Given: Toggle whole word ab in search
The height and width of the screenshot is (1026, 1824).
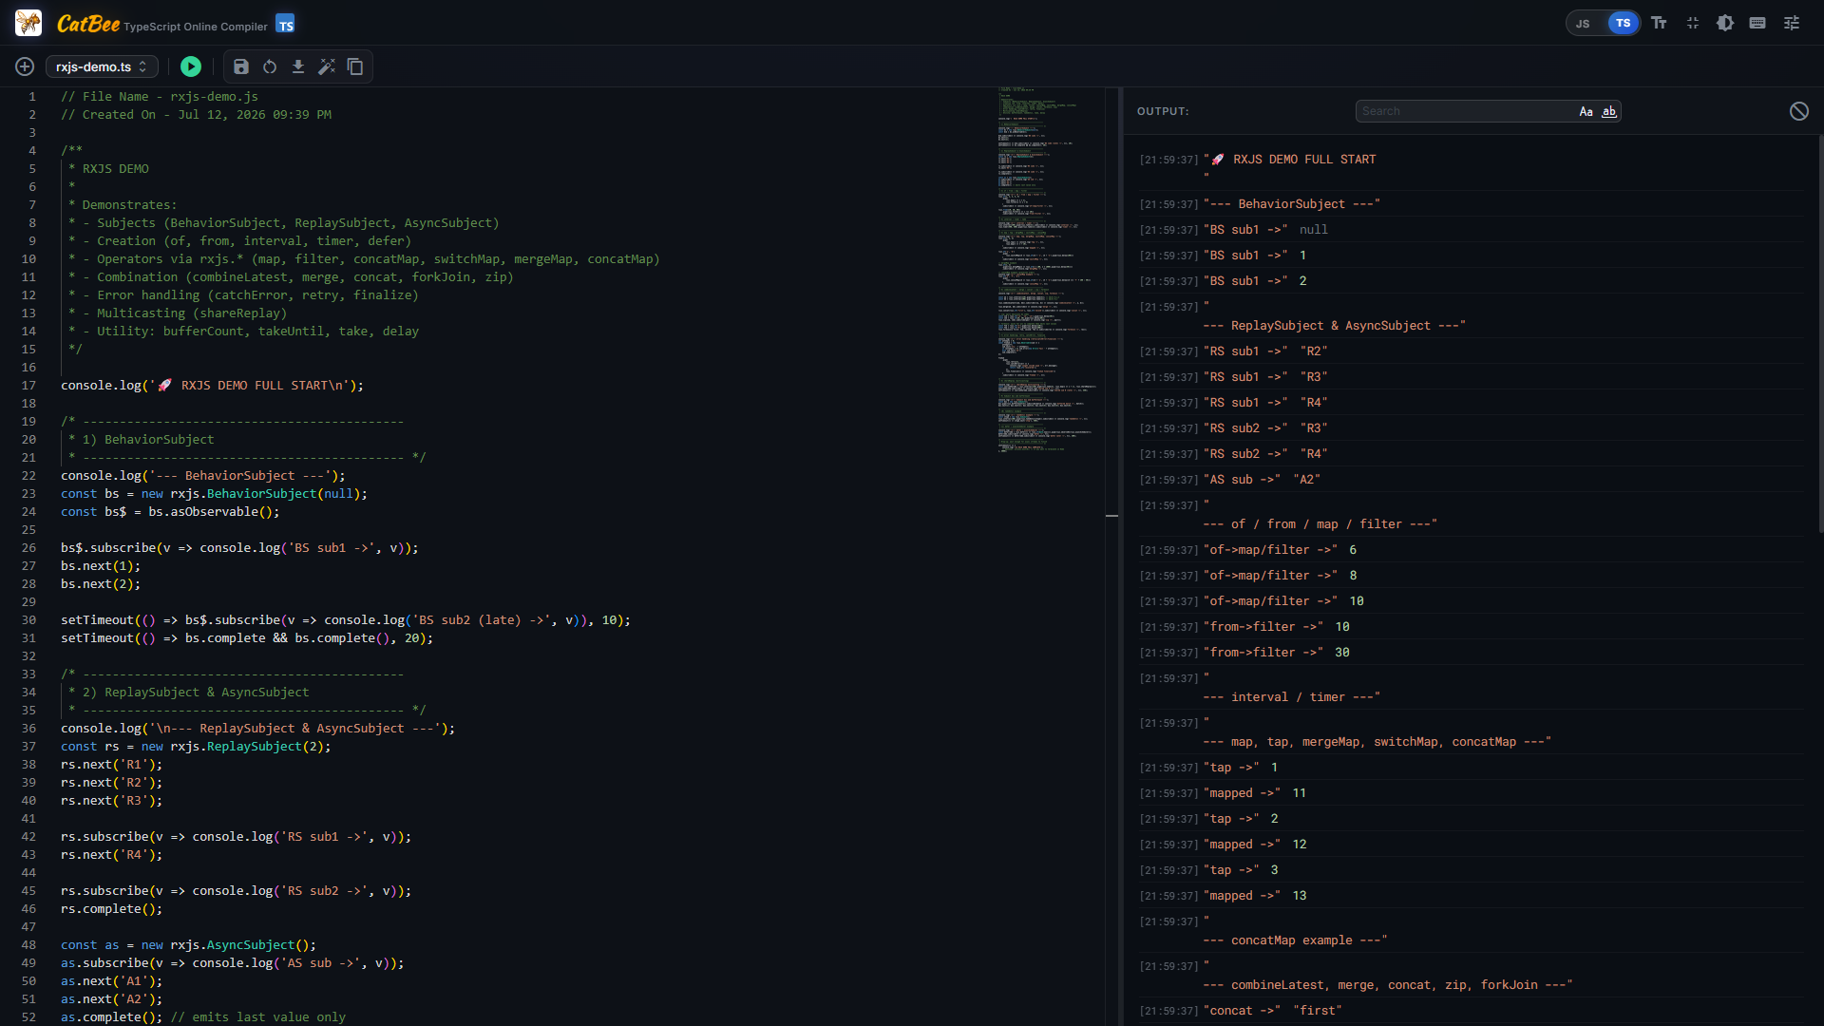Looking at the screenshot, I should coord(1608,112).
